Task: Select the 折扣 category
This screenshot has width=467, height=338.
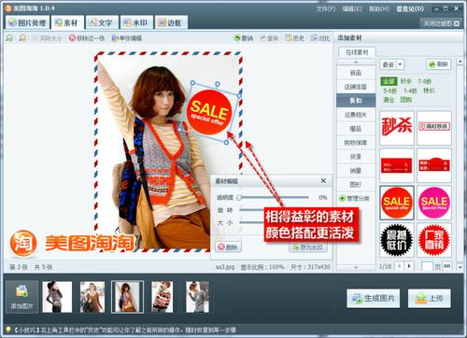Action: pos(356,101)
